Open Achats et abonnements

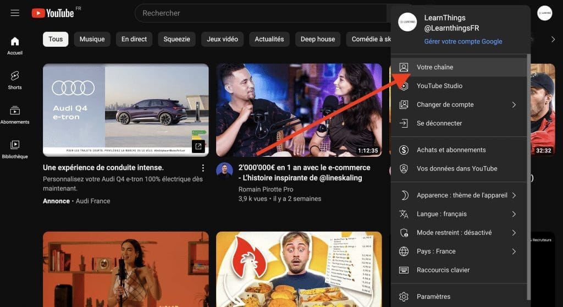click(459, 150)
